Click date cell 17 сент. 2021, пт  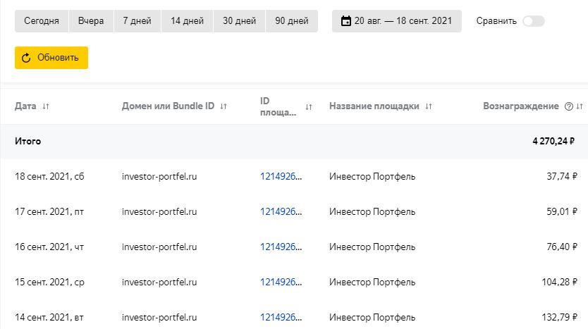point(49,212)
